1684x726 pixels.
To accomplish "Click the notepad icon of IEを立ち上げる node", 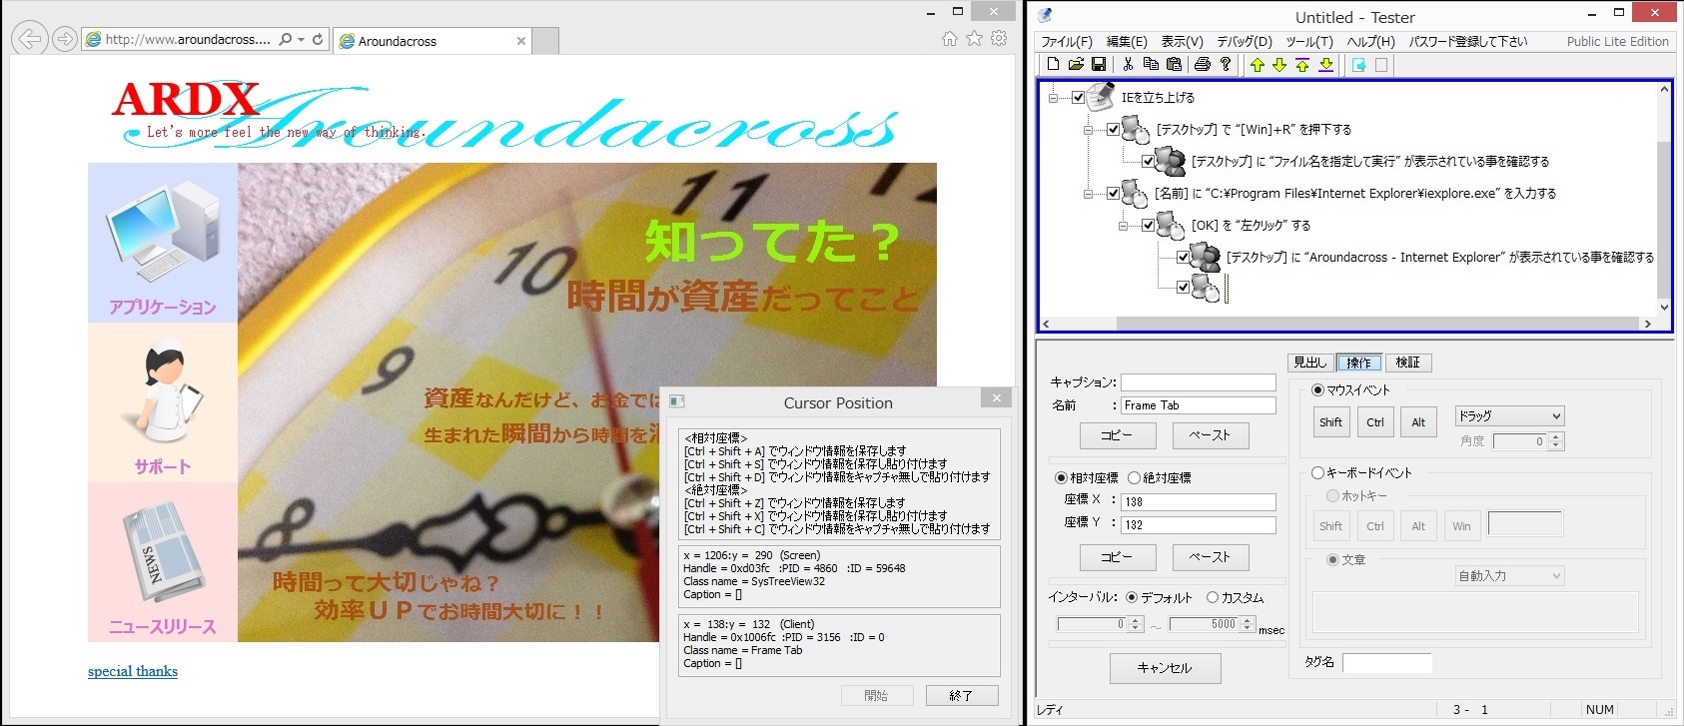I will click(1101, 96).
